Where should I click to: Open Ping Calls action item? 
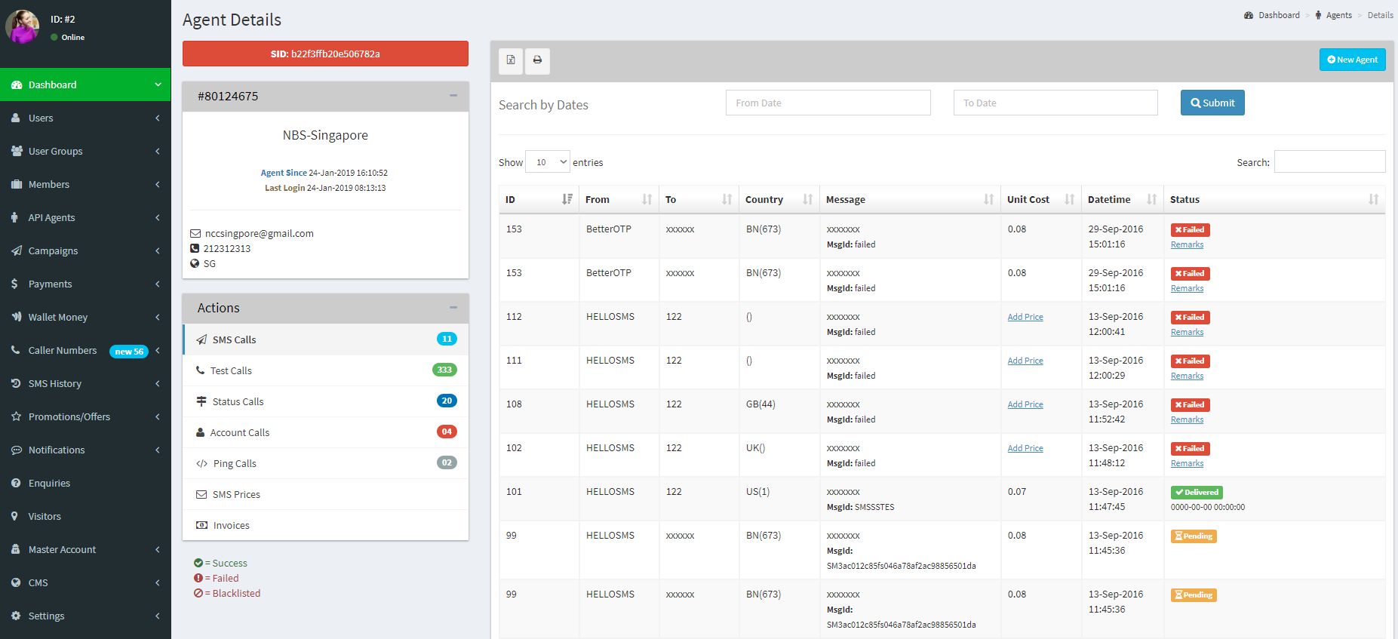click(x=325, y=463)
